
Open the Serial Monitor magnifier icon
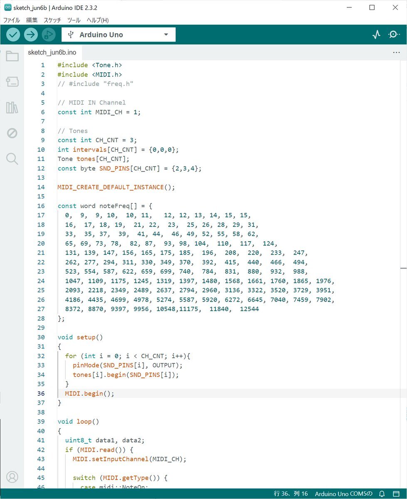(393, 35)
